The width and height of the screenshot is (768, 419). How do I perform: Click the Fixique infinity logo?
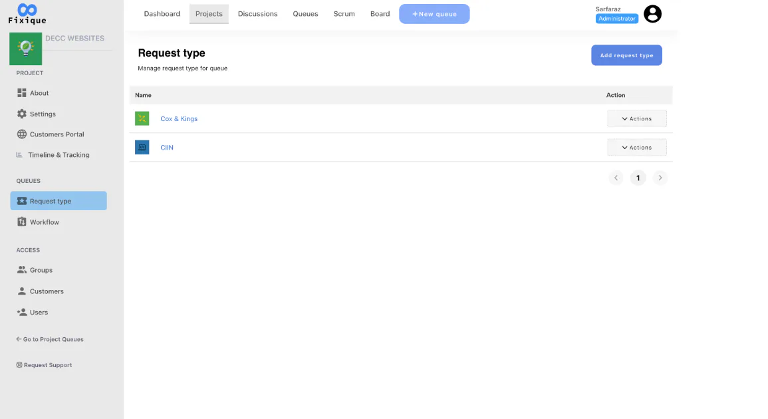click(x=27, y=9)
